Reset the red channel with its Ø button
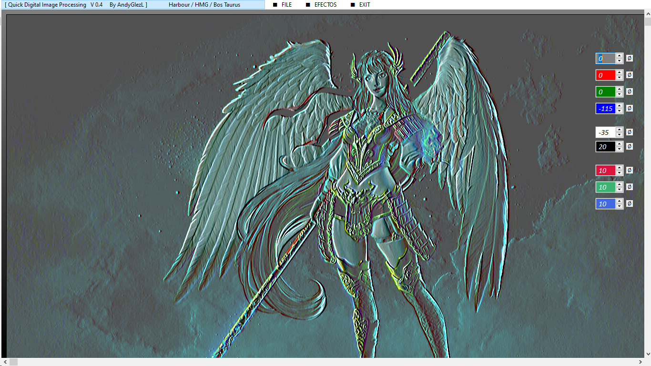Image resolution: width=651 pixels, height=366 pixels. tap(629, 75)
